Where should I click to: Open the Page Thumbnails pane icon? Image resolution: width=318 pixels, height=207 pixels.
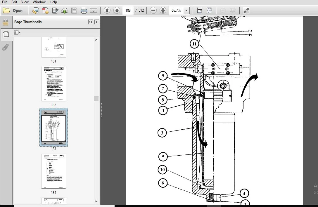click(6, 35)
